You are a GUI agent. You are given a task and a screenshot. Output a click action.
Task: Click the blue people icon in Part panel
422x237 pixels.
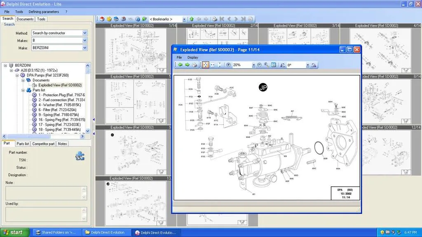coord(80,156)
